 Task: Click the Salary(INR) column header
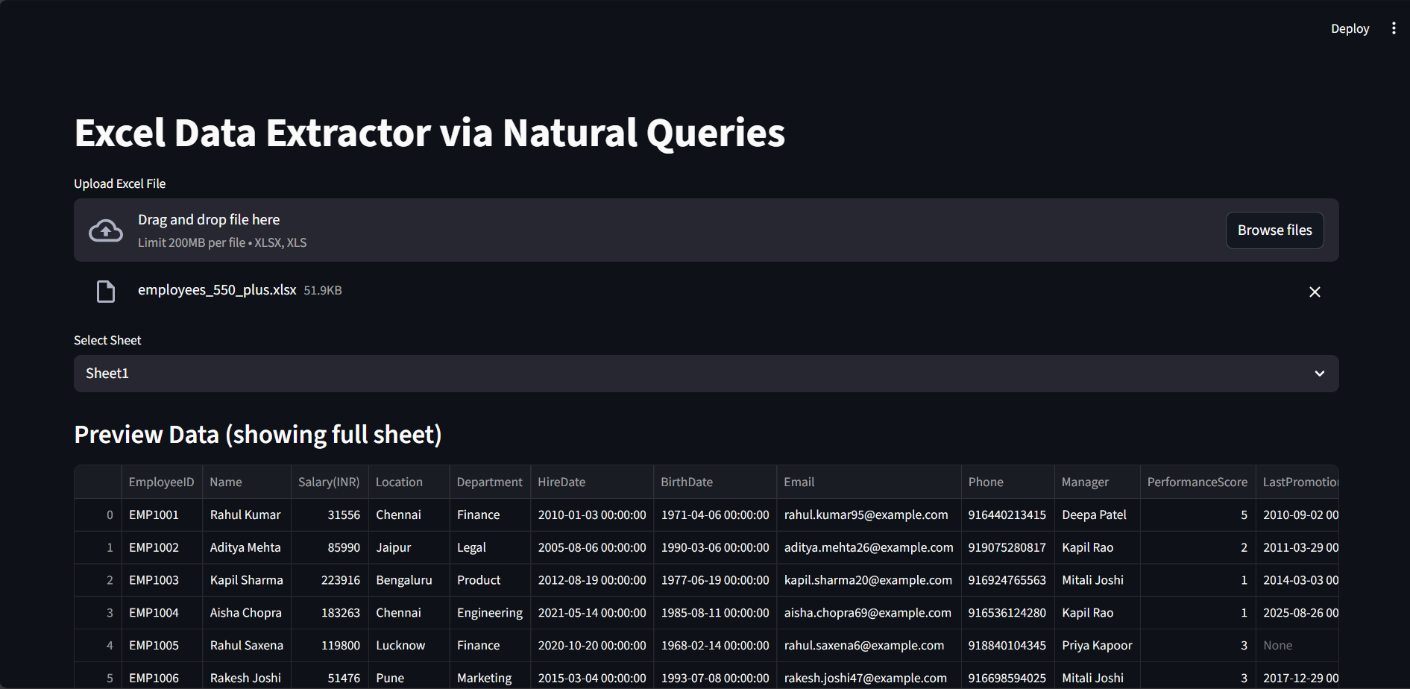click(x=328, y=482)
